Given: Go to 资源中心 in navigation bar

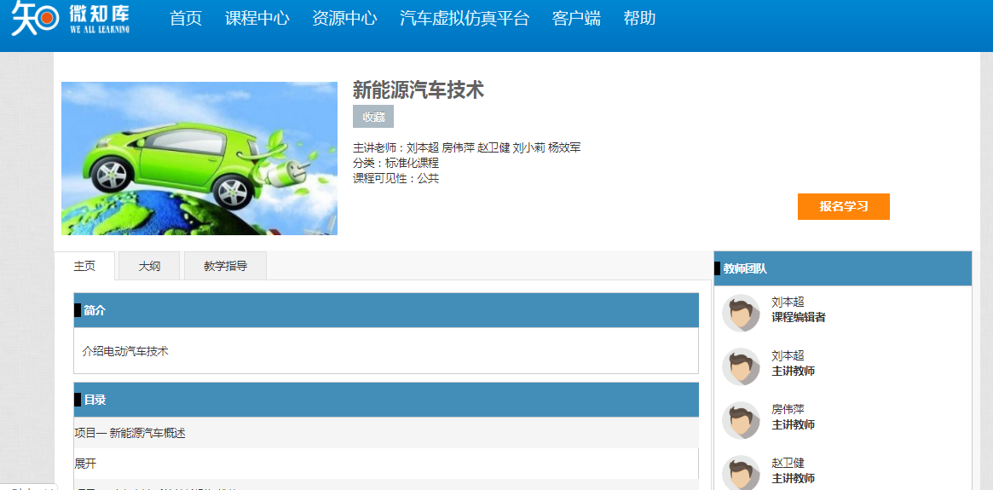Looking at the screenshot, I should (344, 18).
